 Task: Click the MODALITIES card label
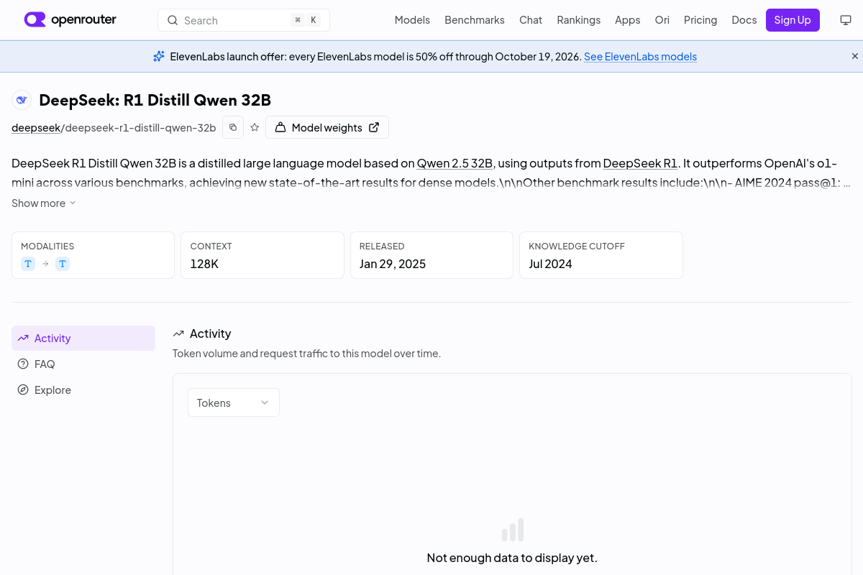click(x=47, y=246)
